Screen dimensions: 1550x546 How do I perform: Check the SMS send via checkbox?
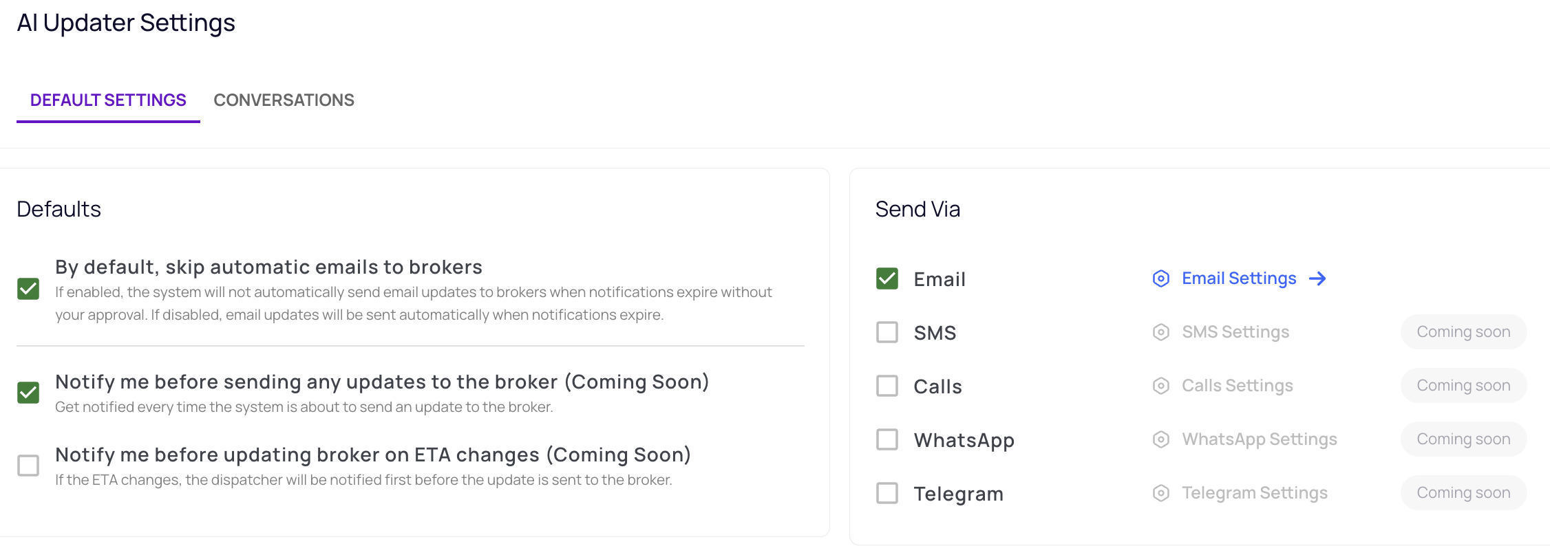887,332
